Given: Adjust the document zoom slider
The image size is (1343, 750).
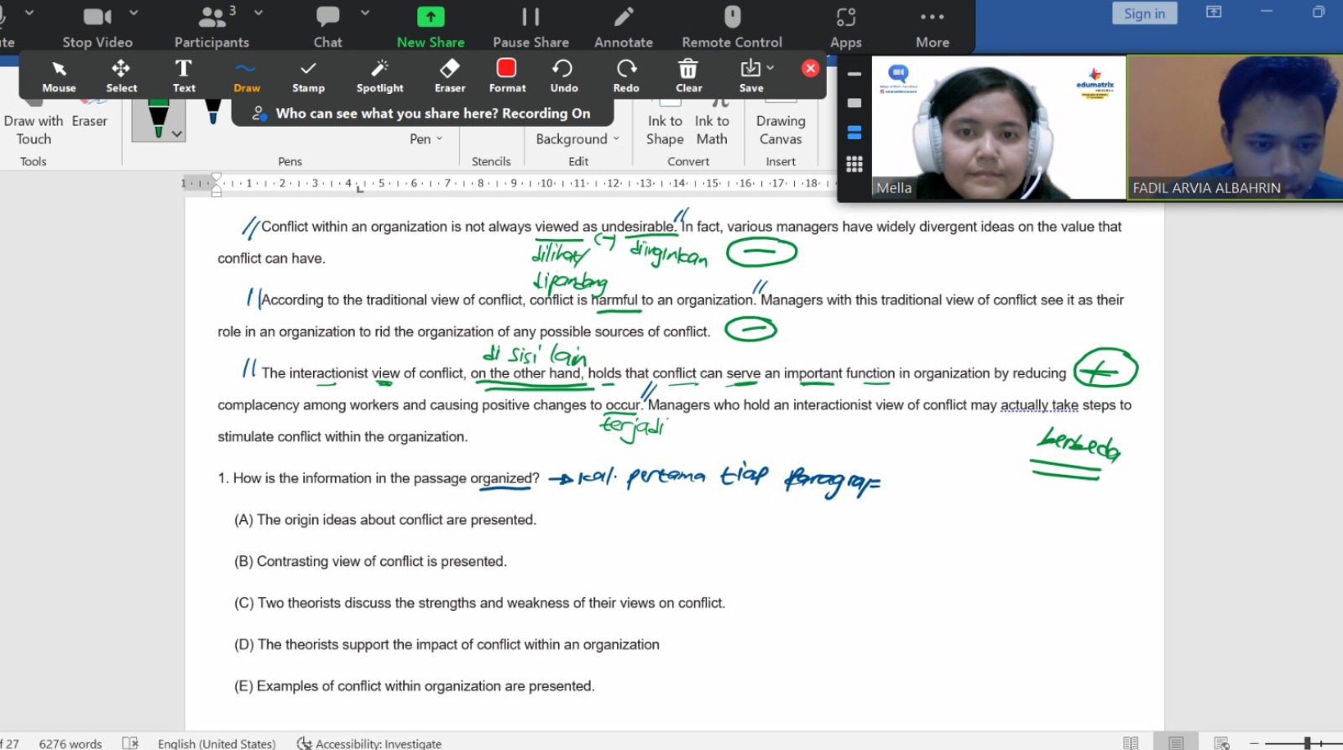Looking at the screenshot, I should pos(1307,743).
